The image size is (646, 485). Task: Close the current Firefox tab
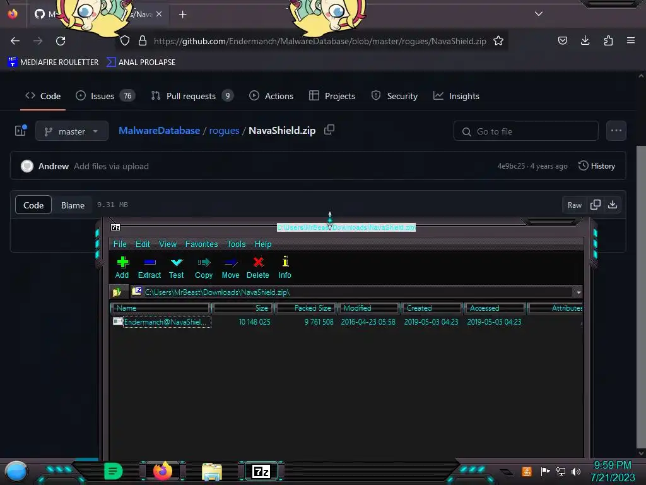point(159,15)
